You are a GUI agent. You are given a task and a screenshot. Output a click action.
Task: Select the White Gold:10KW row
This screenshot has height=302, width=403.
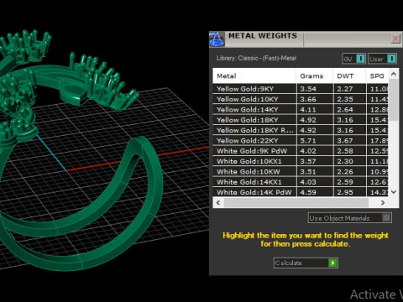pyautogui.click(x=301, y=172)
